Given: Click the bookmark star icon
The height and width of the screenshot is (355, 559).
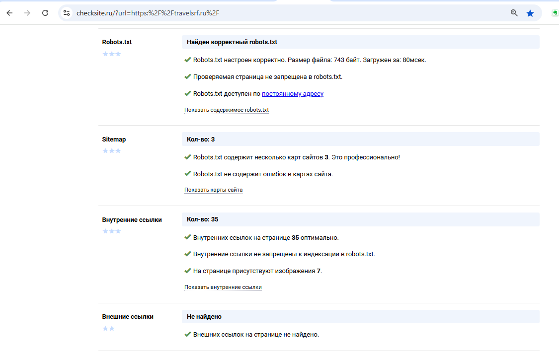Looking at the screenshot, I should click(530, 13).
